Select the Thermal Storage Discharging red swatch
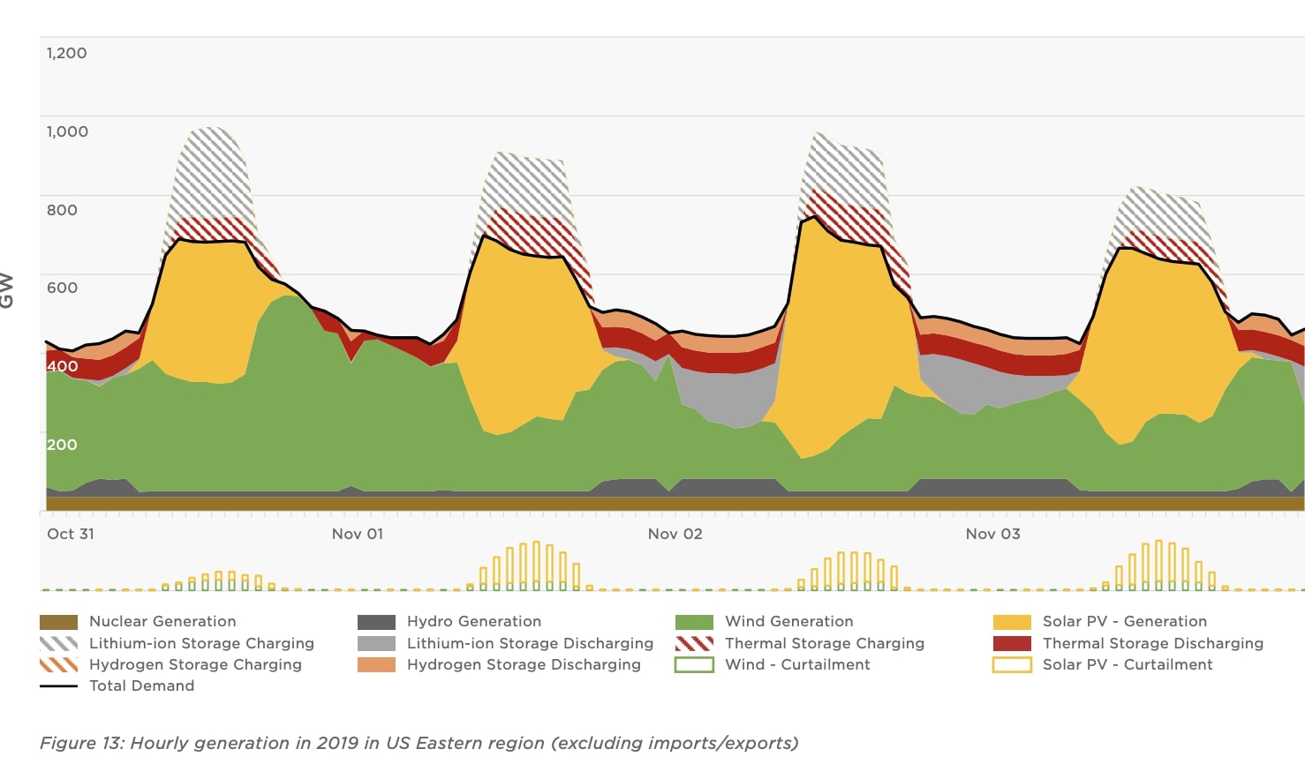The height and width of the screenshot is (764, 1305). [1012, 643]
